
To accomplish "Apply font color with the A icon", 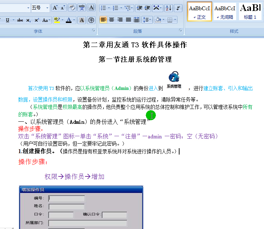I will pyautogui.click(x=69, y=20).
